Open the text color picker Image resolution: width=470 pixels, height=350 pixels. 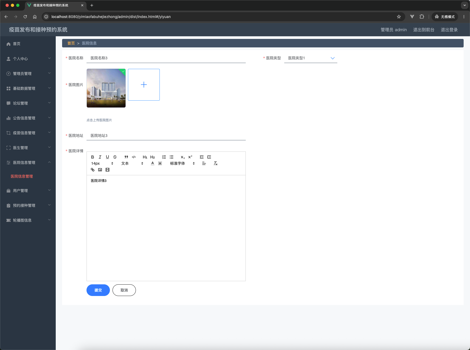153,163
